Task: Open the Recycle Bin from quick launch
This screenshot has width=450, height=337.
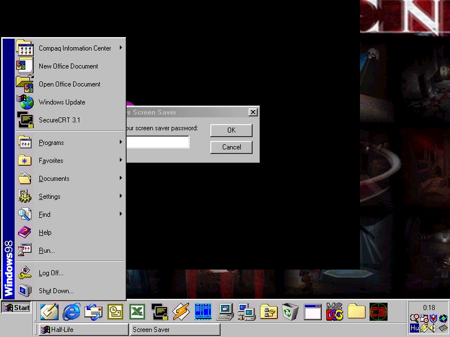Action: tap(290, 312)
